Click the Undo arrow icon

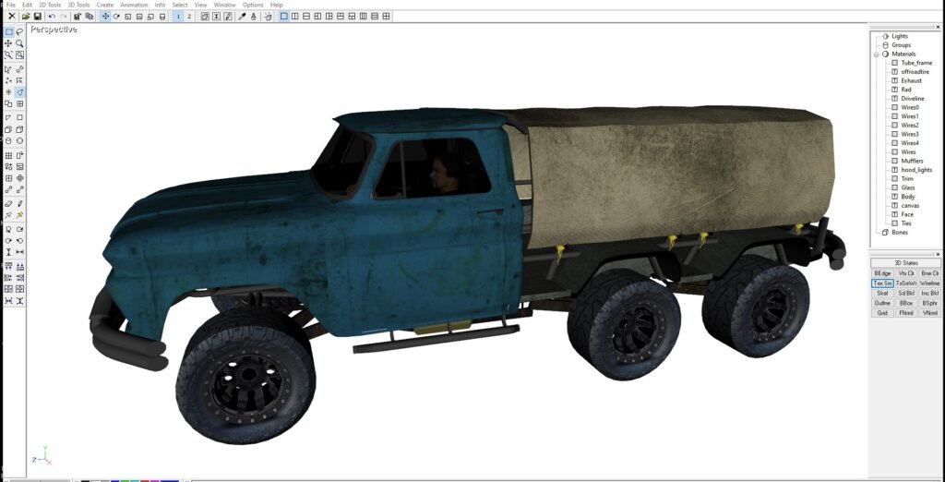point(52,17)
